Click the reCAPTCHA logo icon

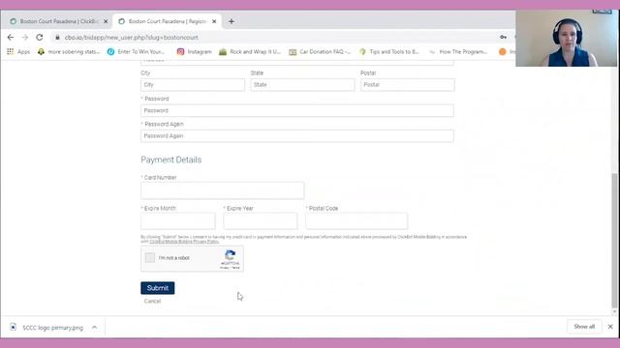pos(231,255)
